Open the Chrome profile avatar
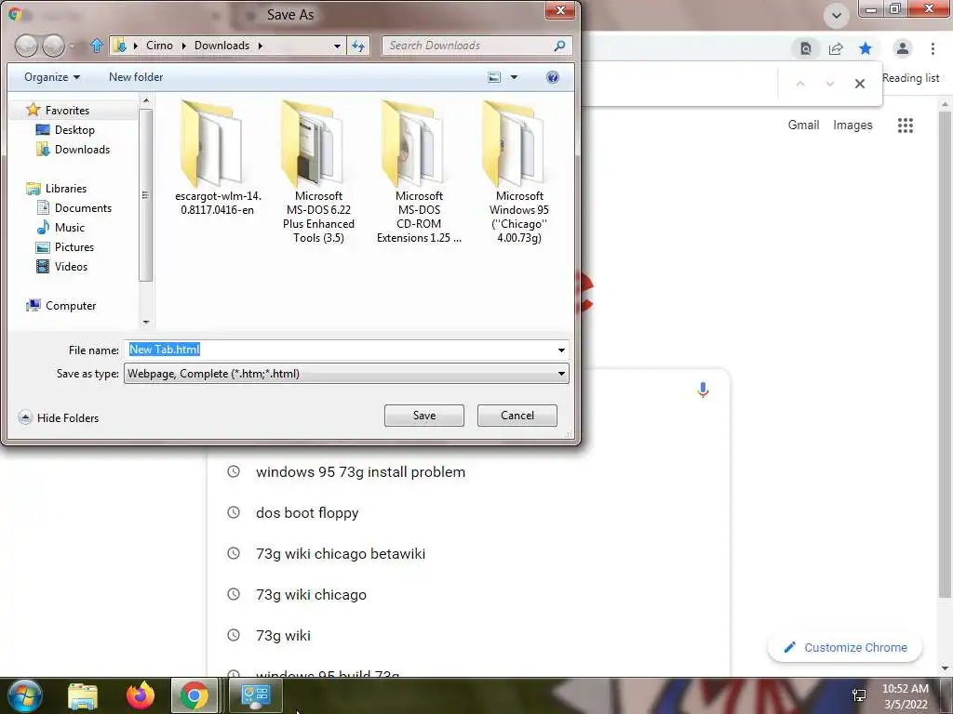The width and height of the screenshot is (953, 714). click(x=903, y=48)
